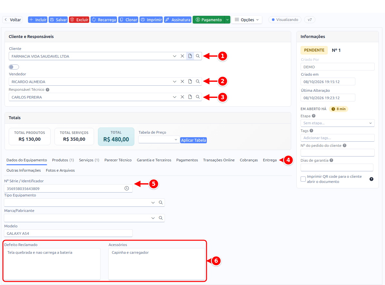Expand Marca/Fabricante dropdown chevron
Viewport: 385px width, 285px height.
pos(153,218)
